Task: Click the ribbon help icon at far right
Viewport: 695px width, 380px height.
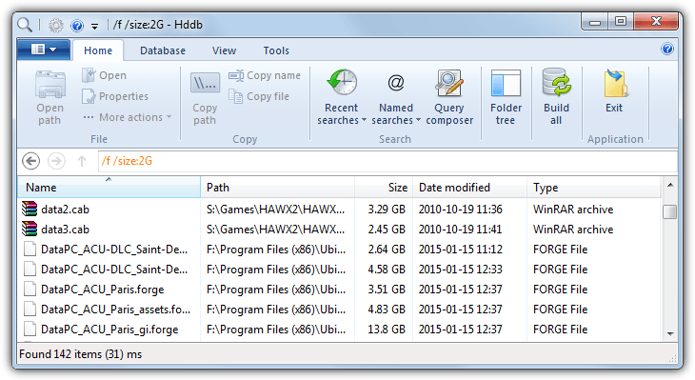Action: coord(667,49)
